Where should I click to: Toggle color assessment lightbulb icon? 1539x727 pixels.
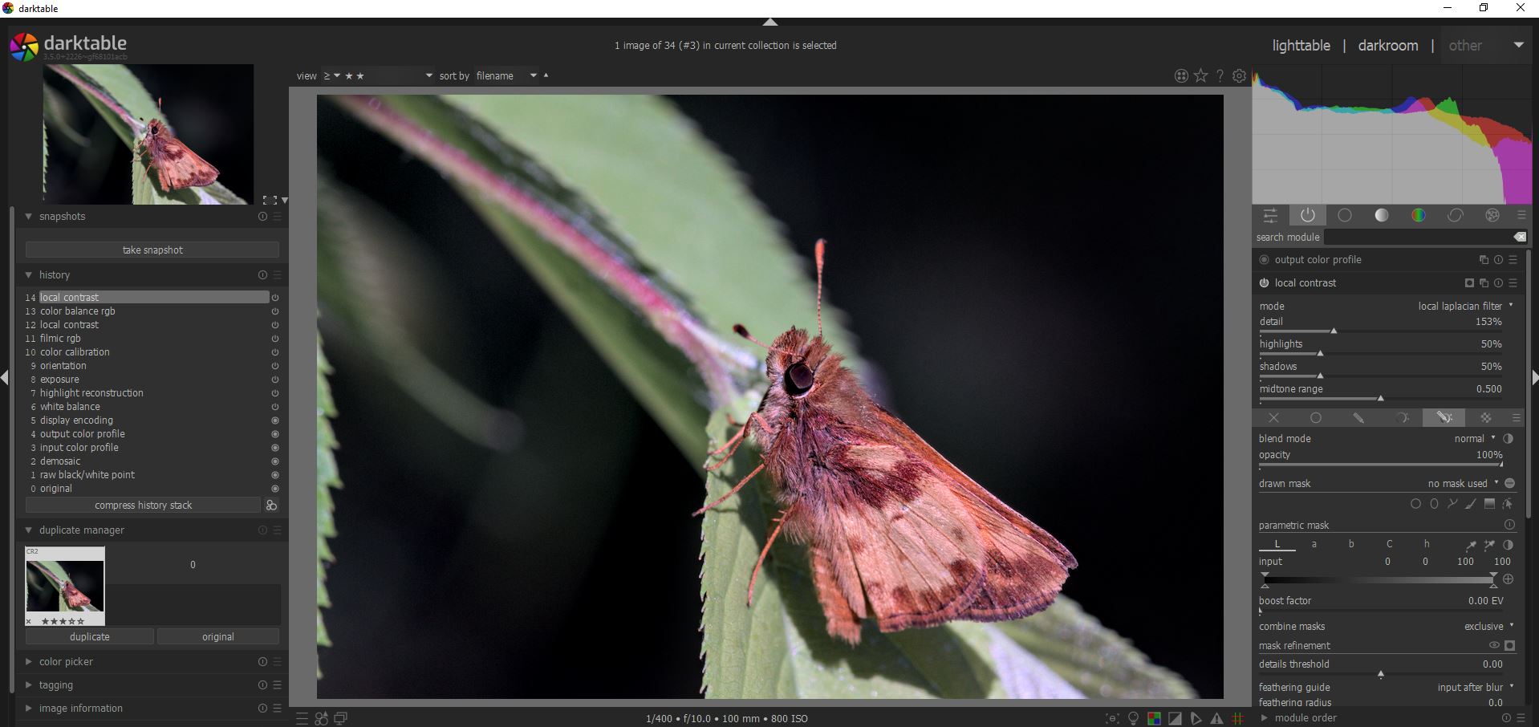point(1133,718)
